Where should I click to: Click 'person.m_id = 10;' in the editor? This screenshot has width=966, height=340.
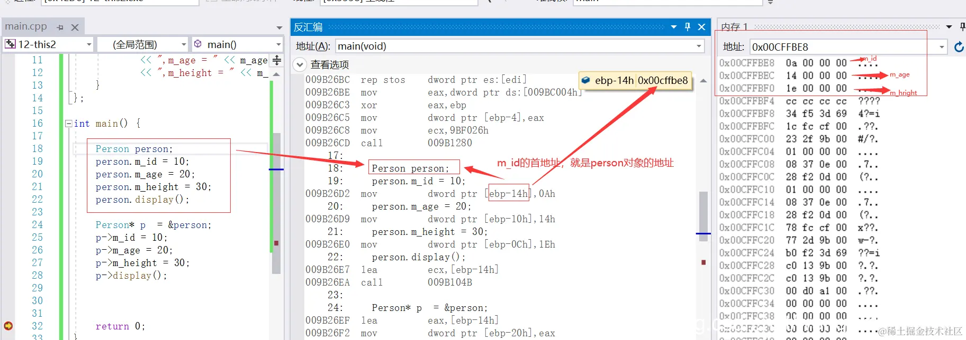(142, 162)
